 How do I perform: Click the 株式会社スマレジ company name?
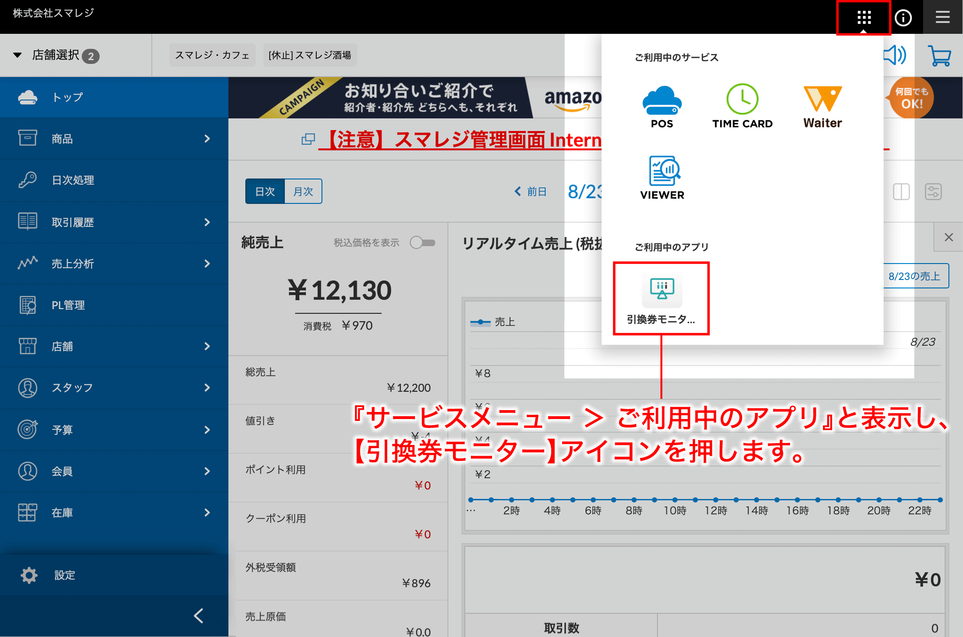54,13
